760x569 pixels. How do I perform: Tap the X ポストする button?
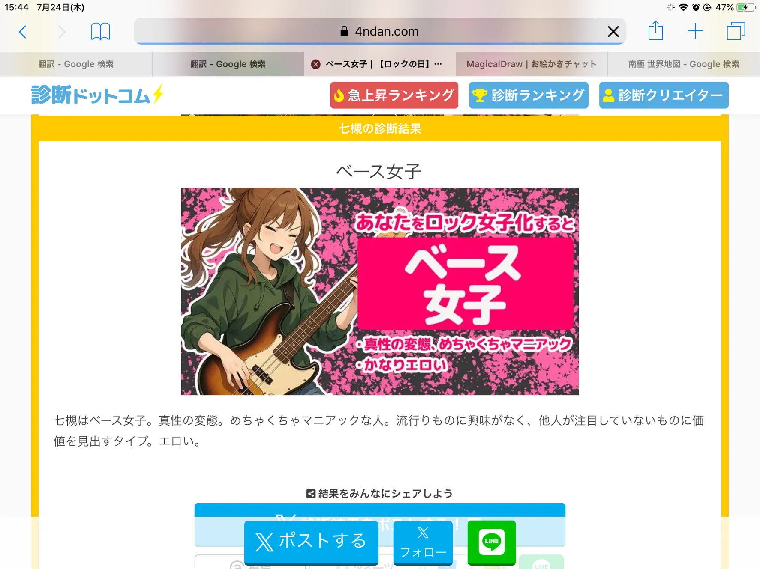click(311, 542)
